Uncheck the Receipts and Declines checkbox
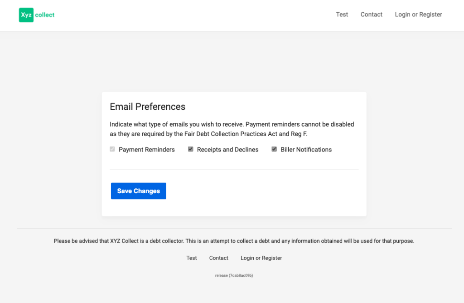The width and height of the screenshot is (464, 303). 191,149
